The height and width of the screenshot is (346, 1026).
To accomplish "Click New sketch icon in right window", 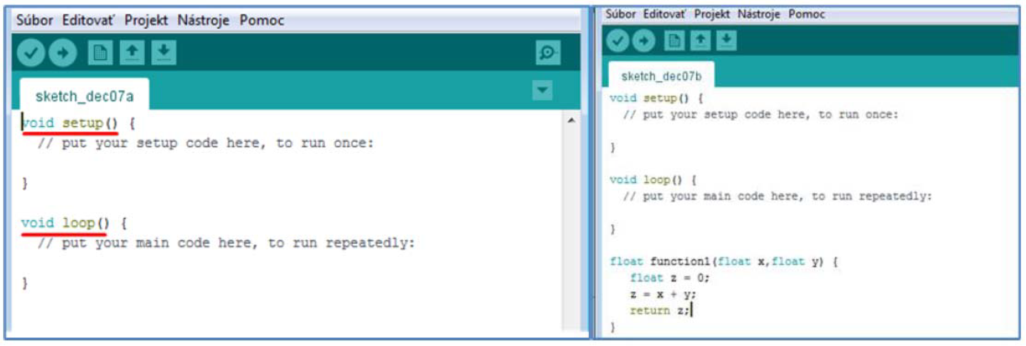I will pos(674,40).
